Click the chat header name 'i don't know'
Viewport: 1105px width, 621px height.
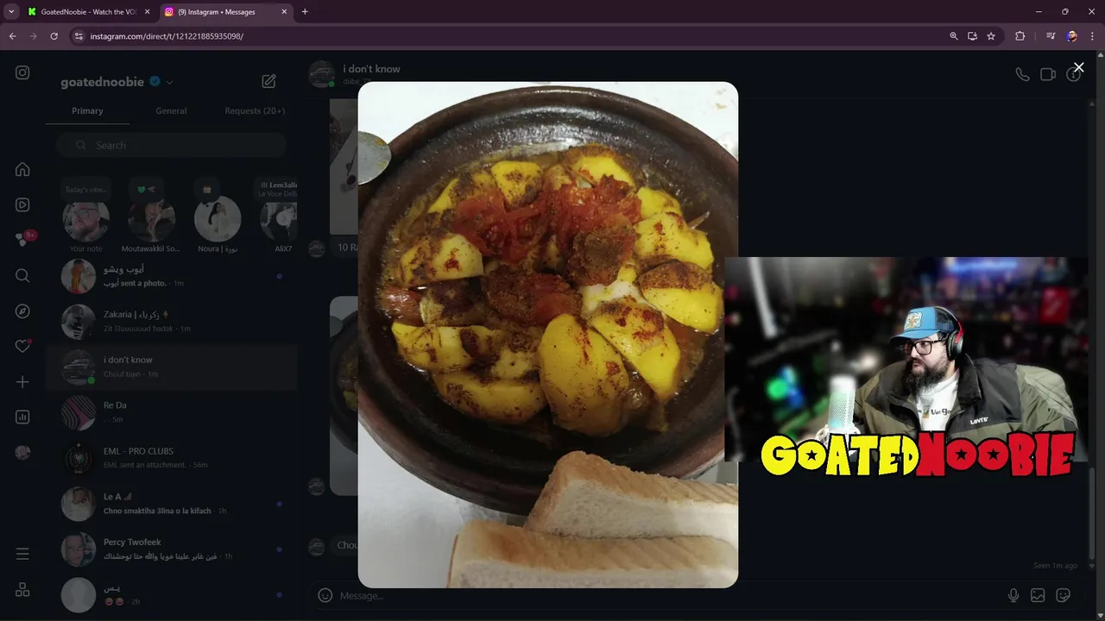371,69
